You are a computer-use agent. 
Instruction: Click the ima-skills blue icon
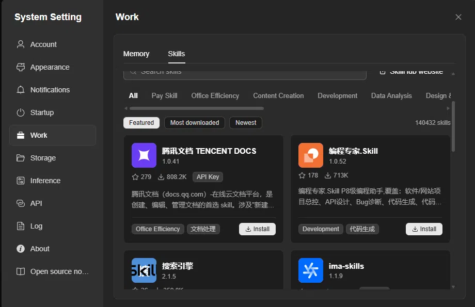click(311, 270)
